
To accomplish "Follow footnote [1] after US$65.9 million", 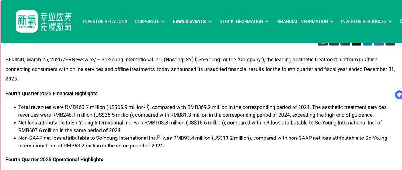I will click(146, 106).
